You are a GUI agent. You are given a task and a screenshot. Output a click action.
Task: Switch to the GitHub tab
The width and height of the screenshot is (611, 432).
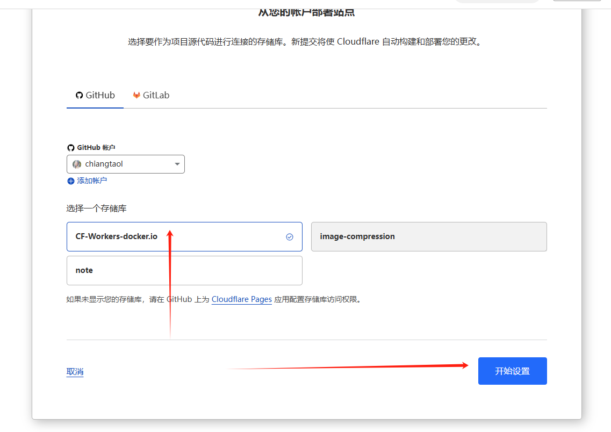(x=95, y=95)
